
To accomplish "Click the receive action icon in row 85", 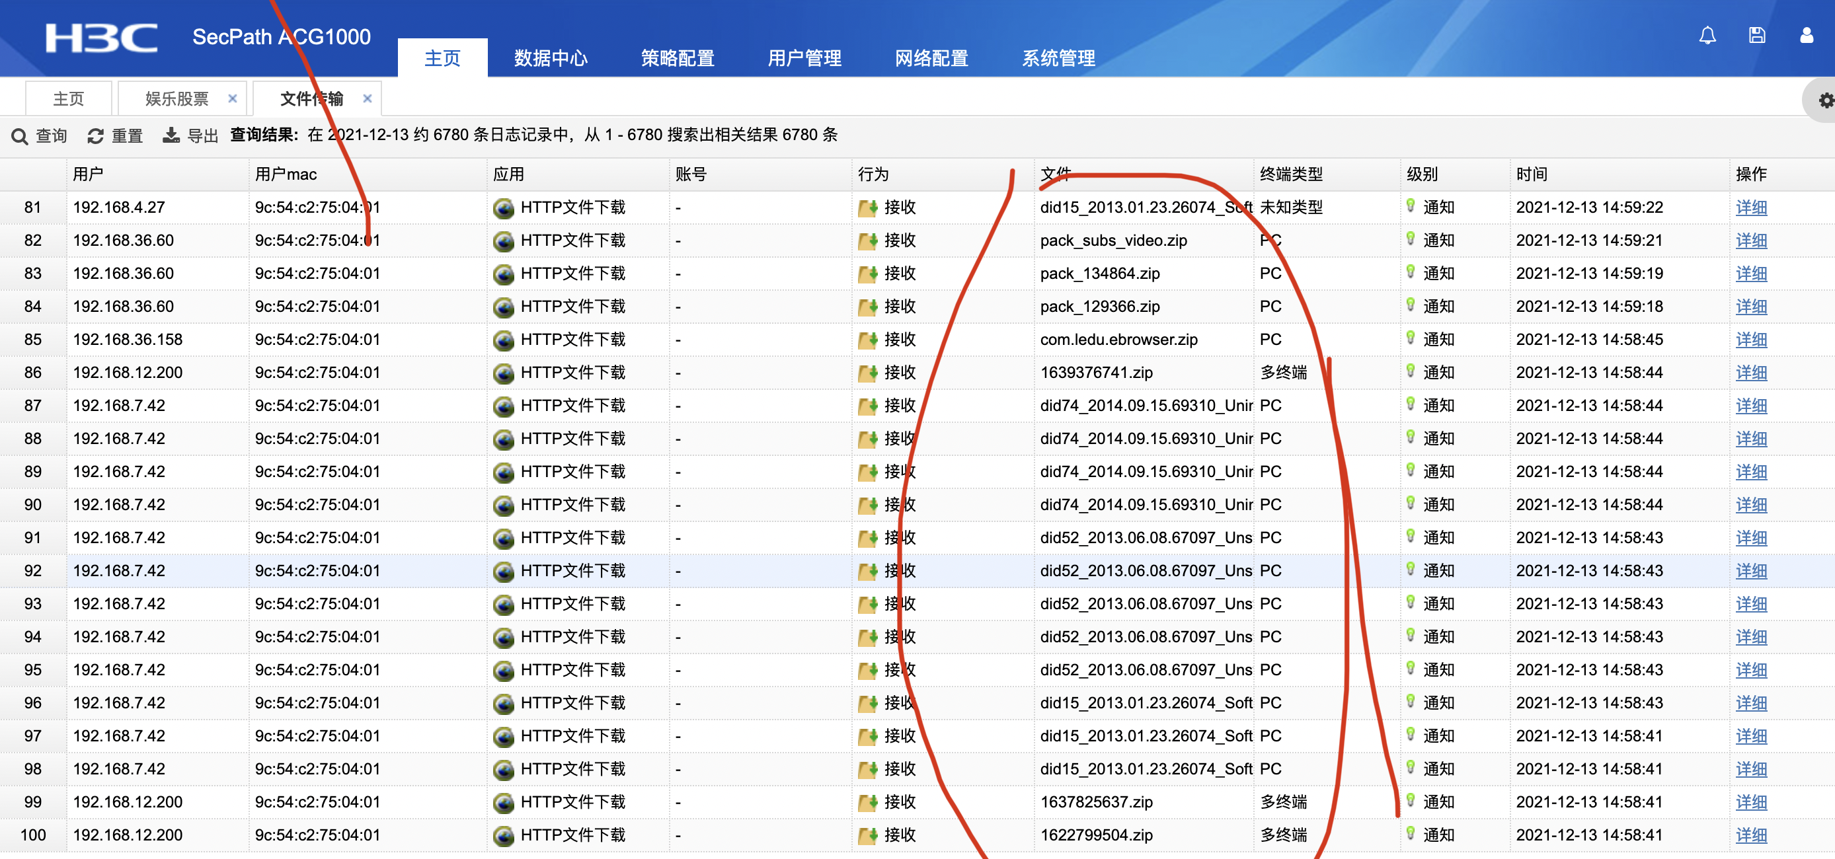I will tap(867, 340).
